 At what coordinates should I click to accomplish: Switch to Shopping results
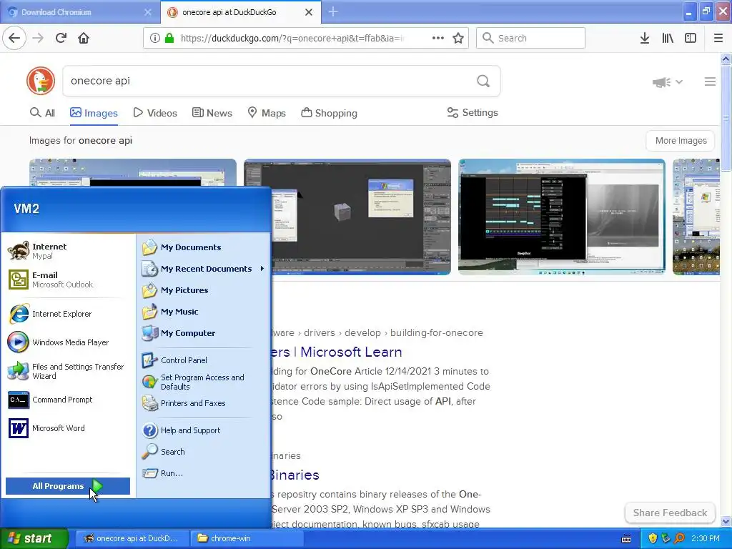coord(329,113)
